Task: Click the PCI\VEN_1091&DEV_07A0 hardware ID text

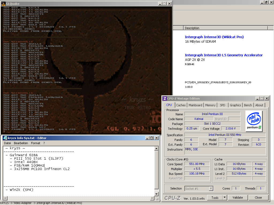Action: pyautogui.click(x=218, y=82)
